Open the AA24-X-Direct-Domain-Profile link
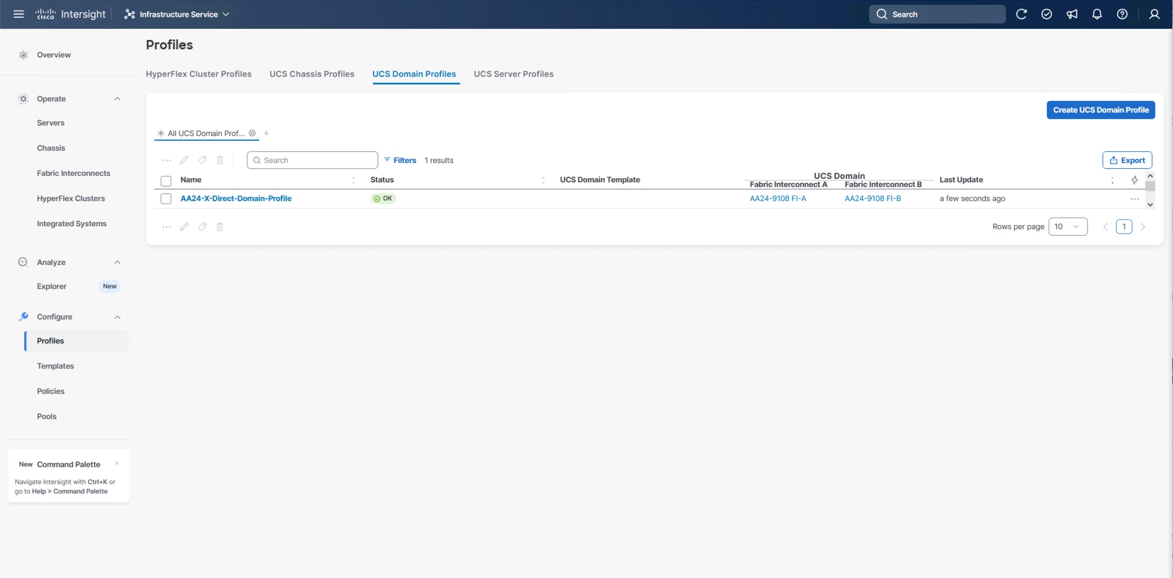This screenshot has width=1173, height=578. tap(236, 198)
